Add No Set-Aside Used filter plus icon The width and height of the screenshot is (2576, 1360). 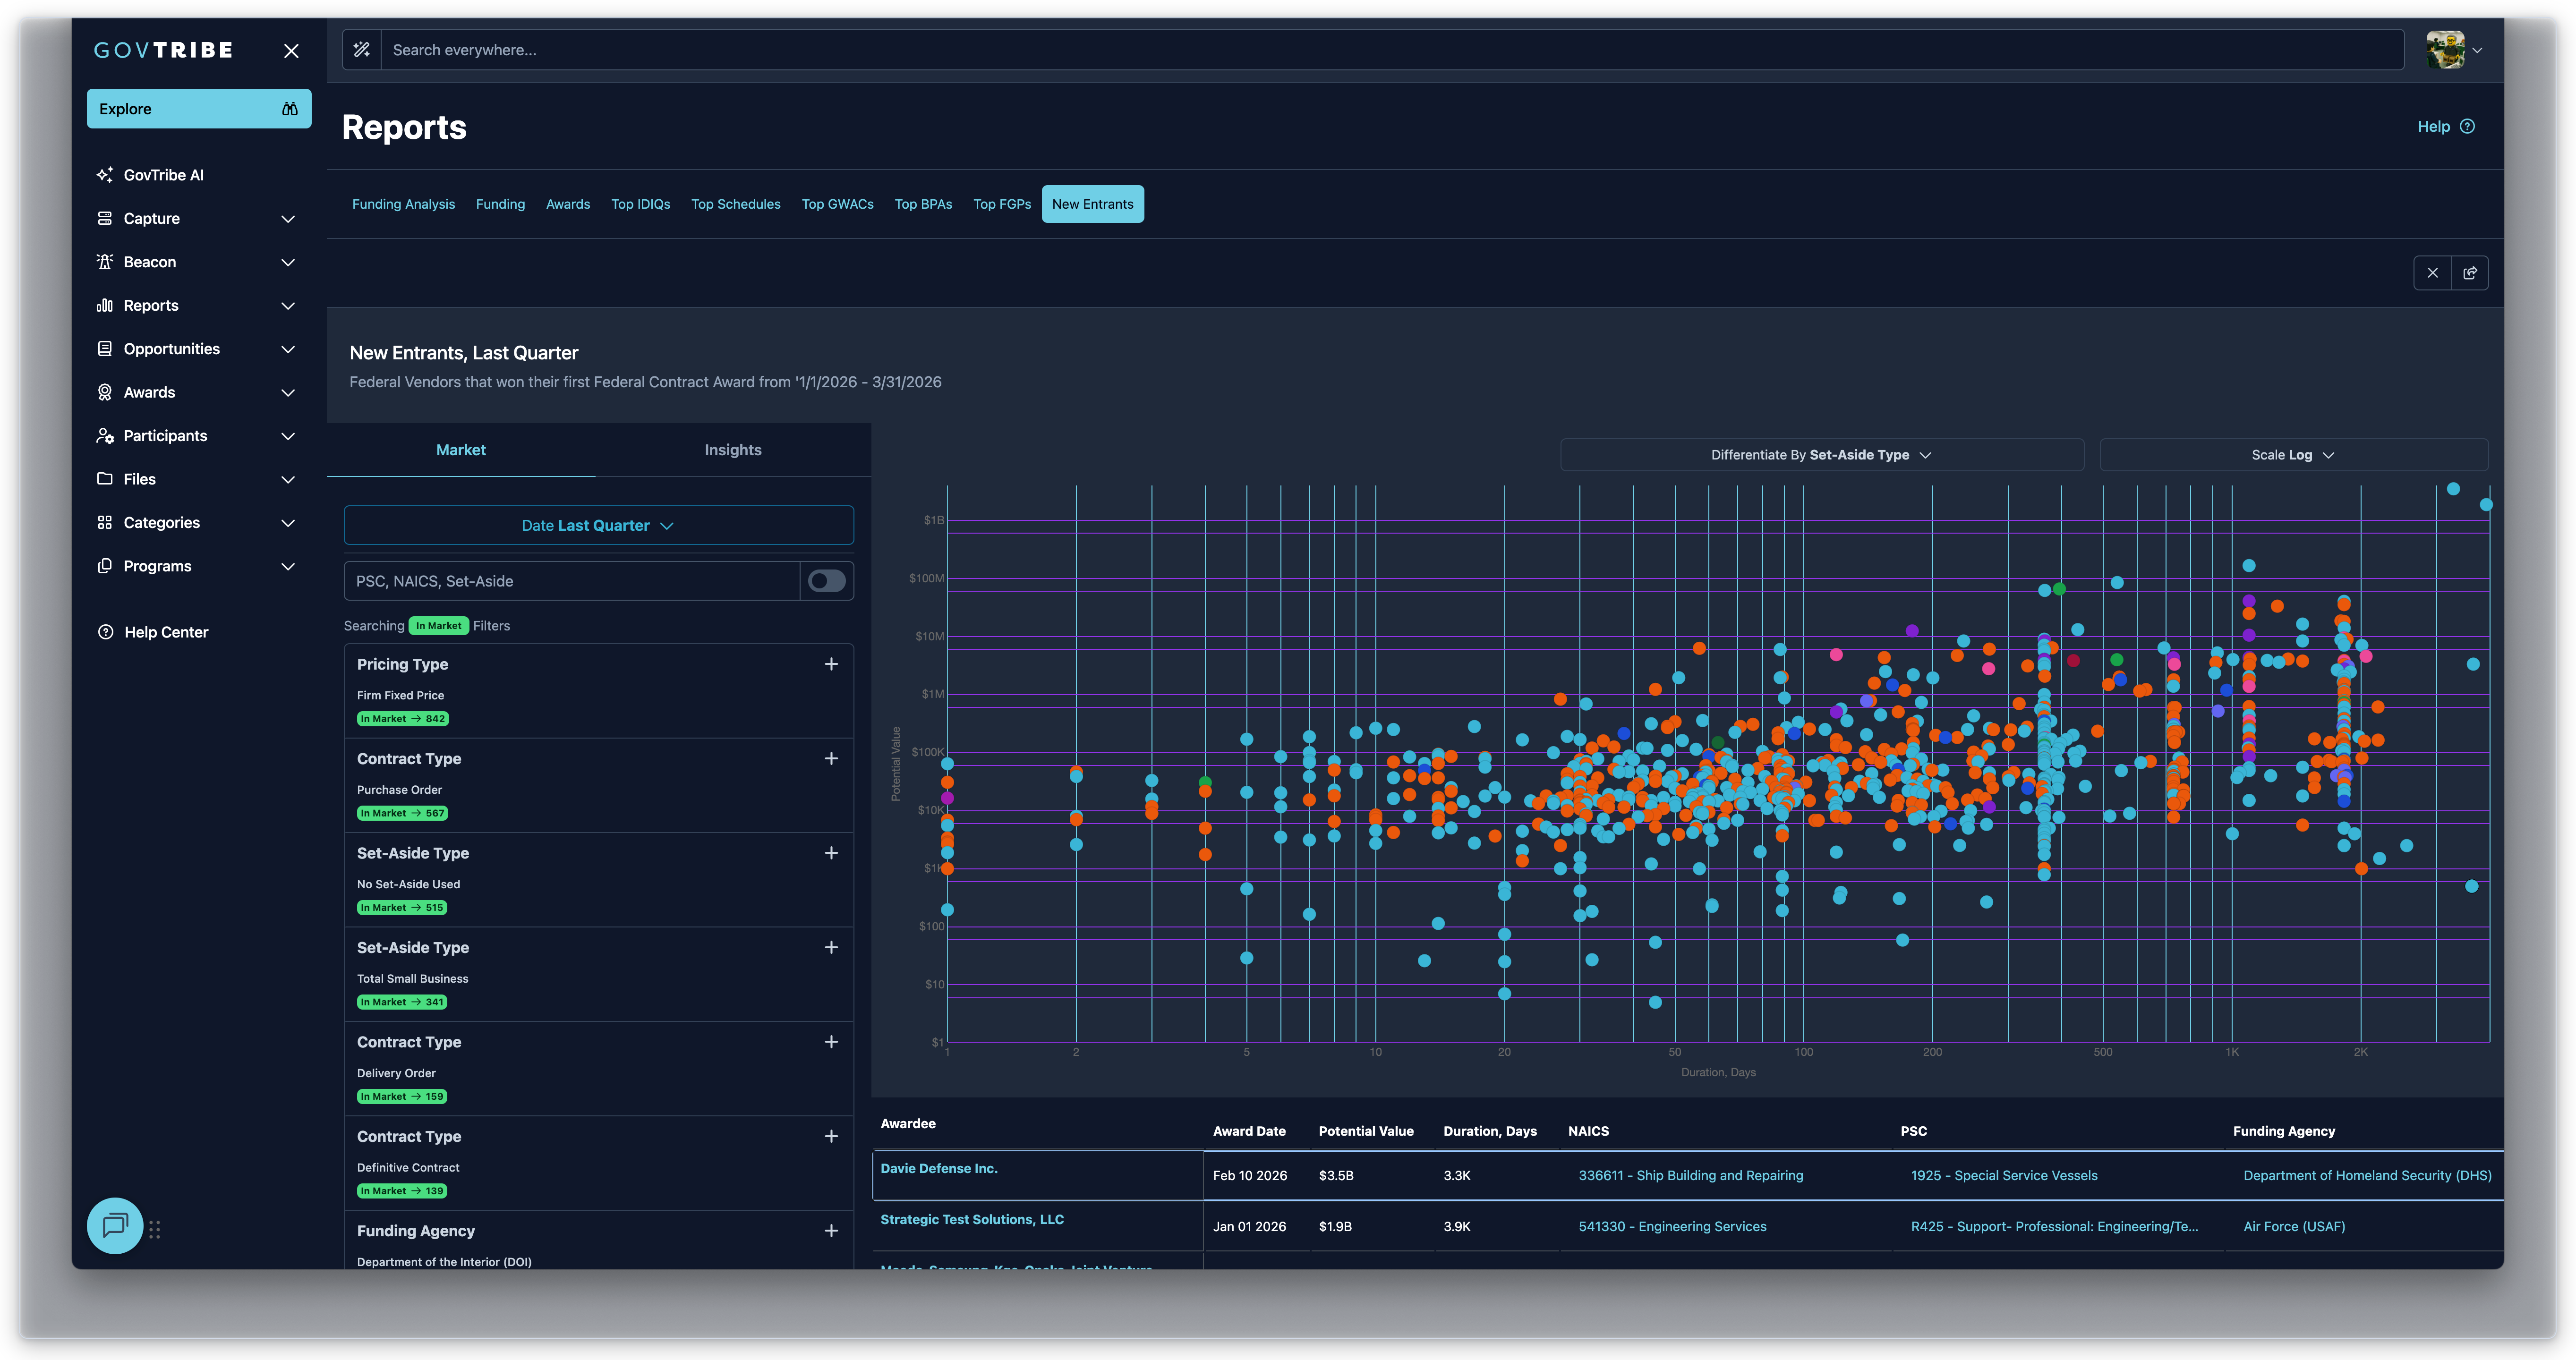(831, 853)
